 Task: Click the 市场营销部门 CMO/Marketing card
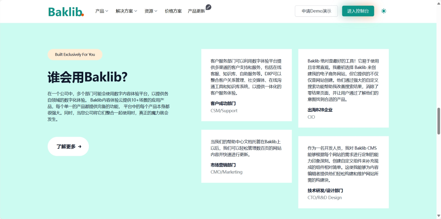coord(246,156)
